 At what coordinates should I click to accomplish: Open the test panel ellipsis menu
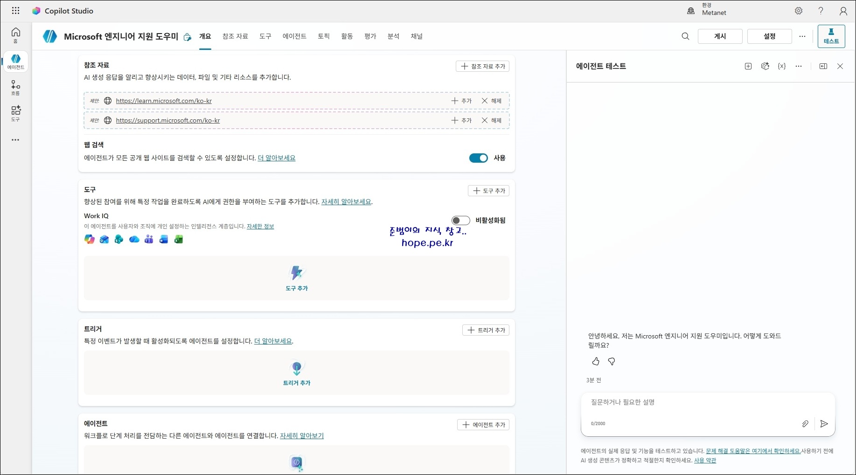point(799,66)
